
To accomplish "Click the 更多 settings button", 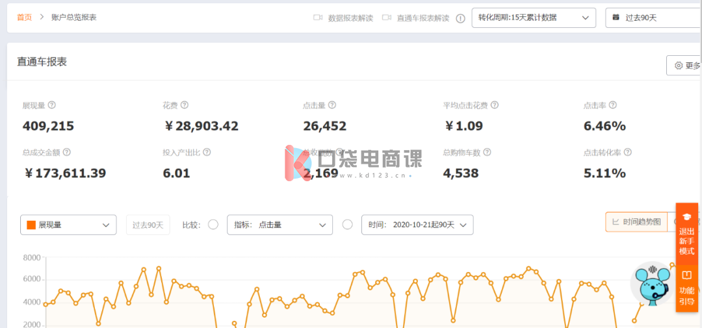I will 684,66.
